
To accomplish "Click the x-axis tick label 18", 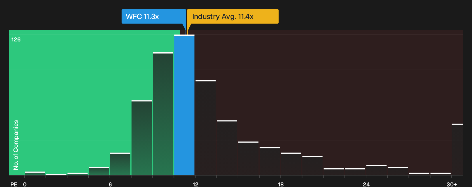I will (x=281, y=184).
